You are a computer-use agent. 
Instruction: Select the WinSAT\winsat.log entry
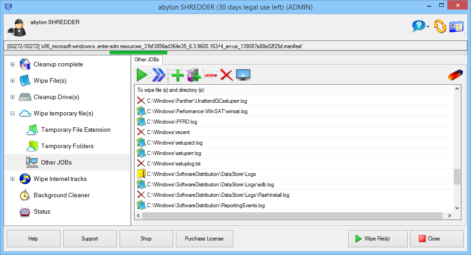(197, 111)
